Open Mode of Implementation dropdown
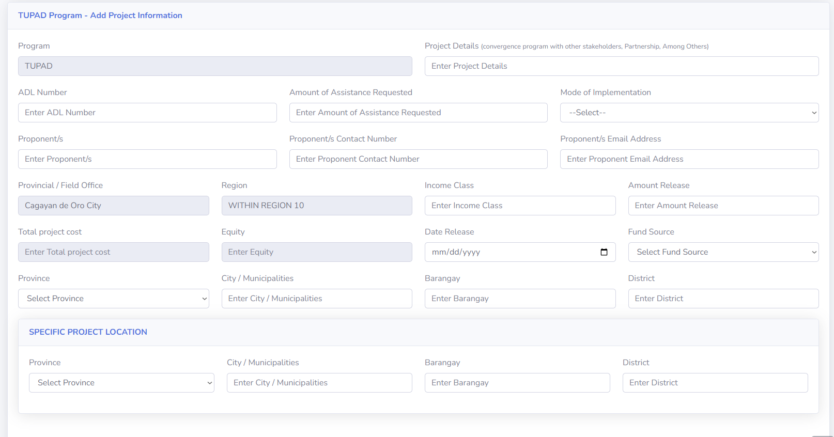Screen dimensions: 834x437 [689, 113]
